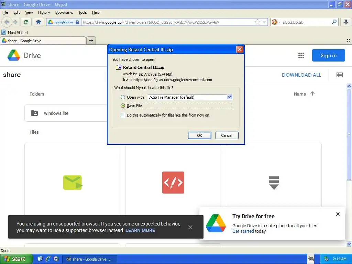Follow the LEARN MORE link
The image size is (352, 264).
140,230
